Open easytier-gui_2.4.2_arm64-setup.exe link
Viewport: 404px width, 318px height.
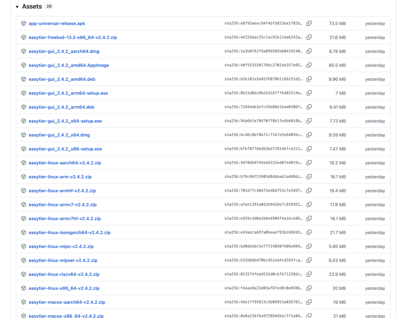(x=68, y=93)
